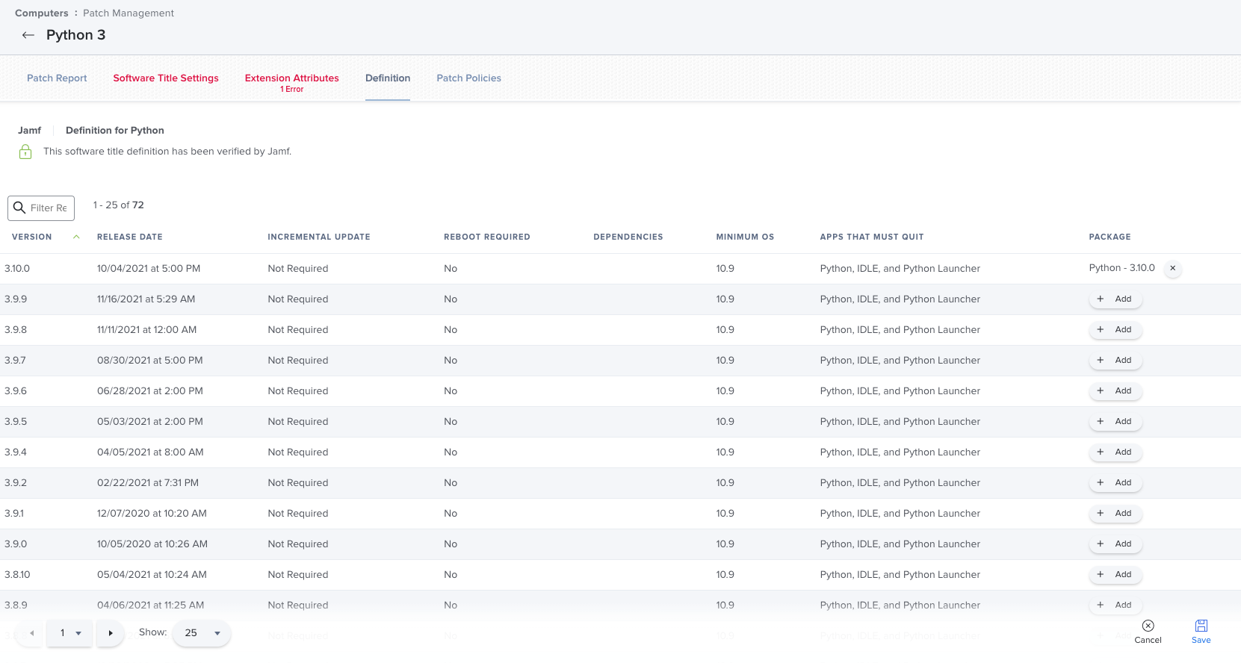Add a package for version 3.9.5
Viewport: 1241px width, 663px height.
[x=1115, y=421]
